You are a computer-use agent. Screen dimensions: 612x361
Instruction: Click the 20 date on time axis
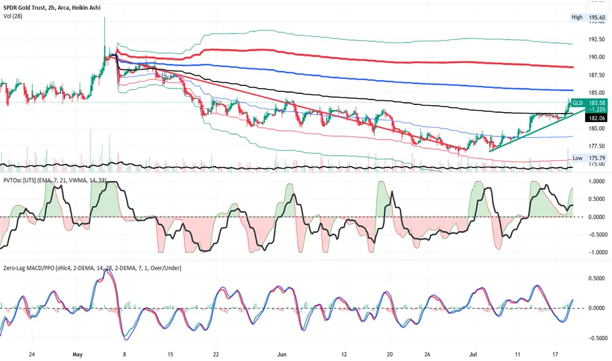tap(389, 354)
